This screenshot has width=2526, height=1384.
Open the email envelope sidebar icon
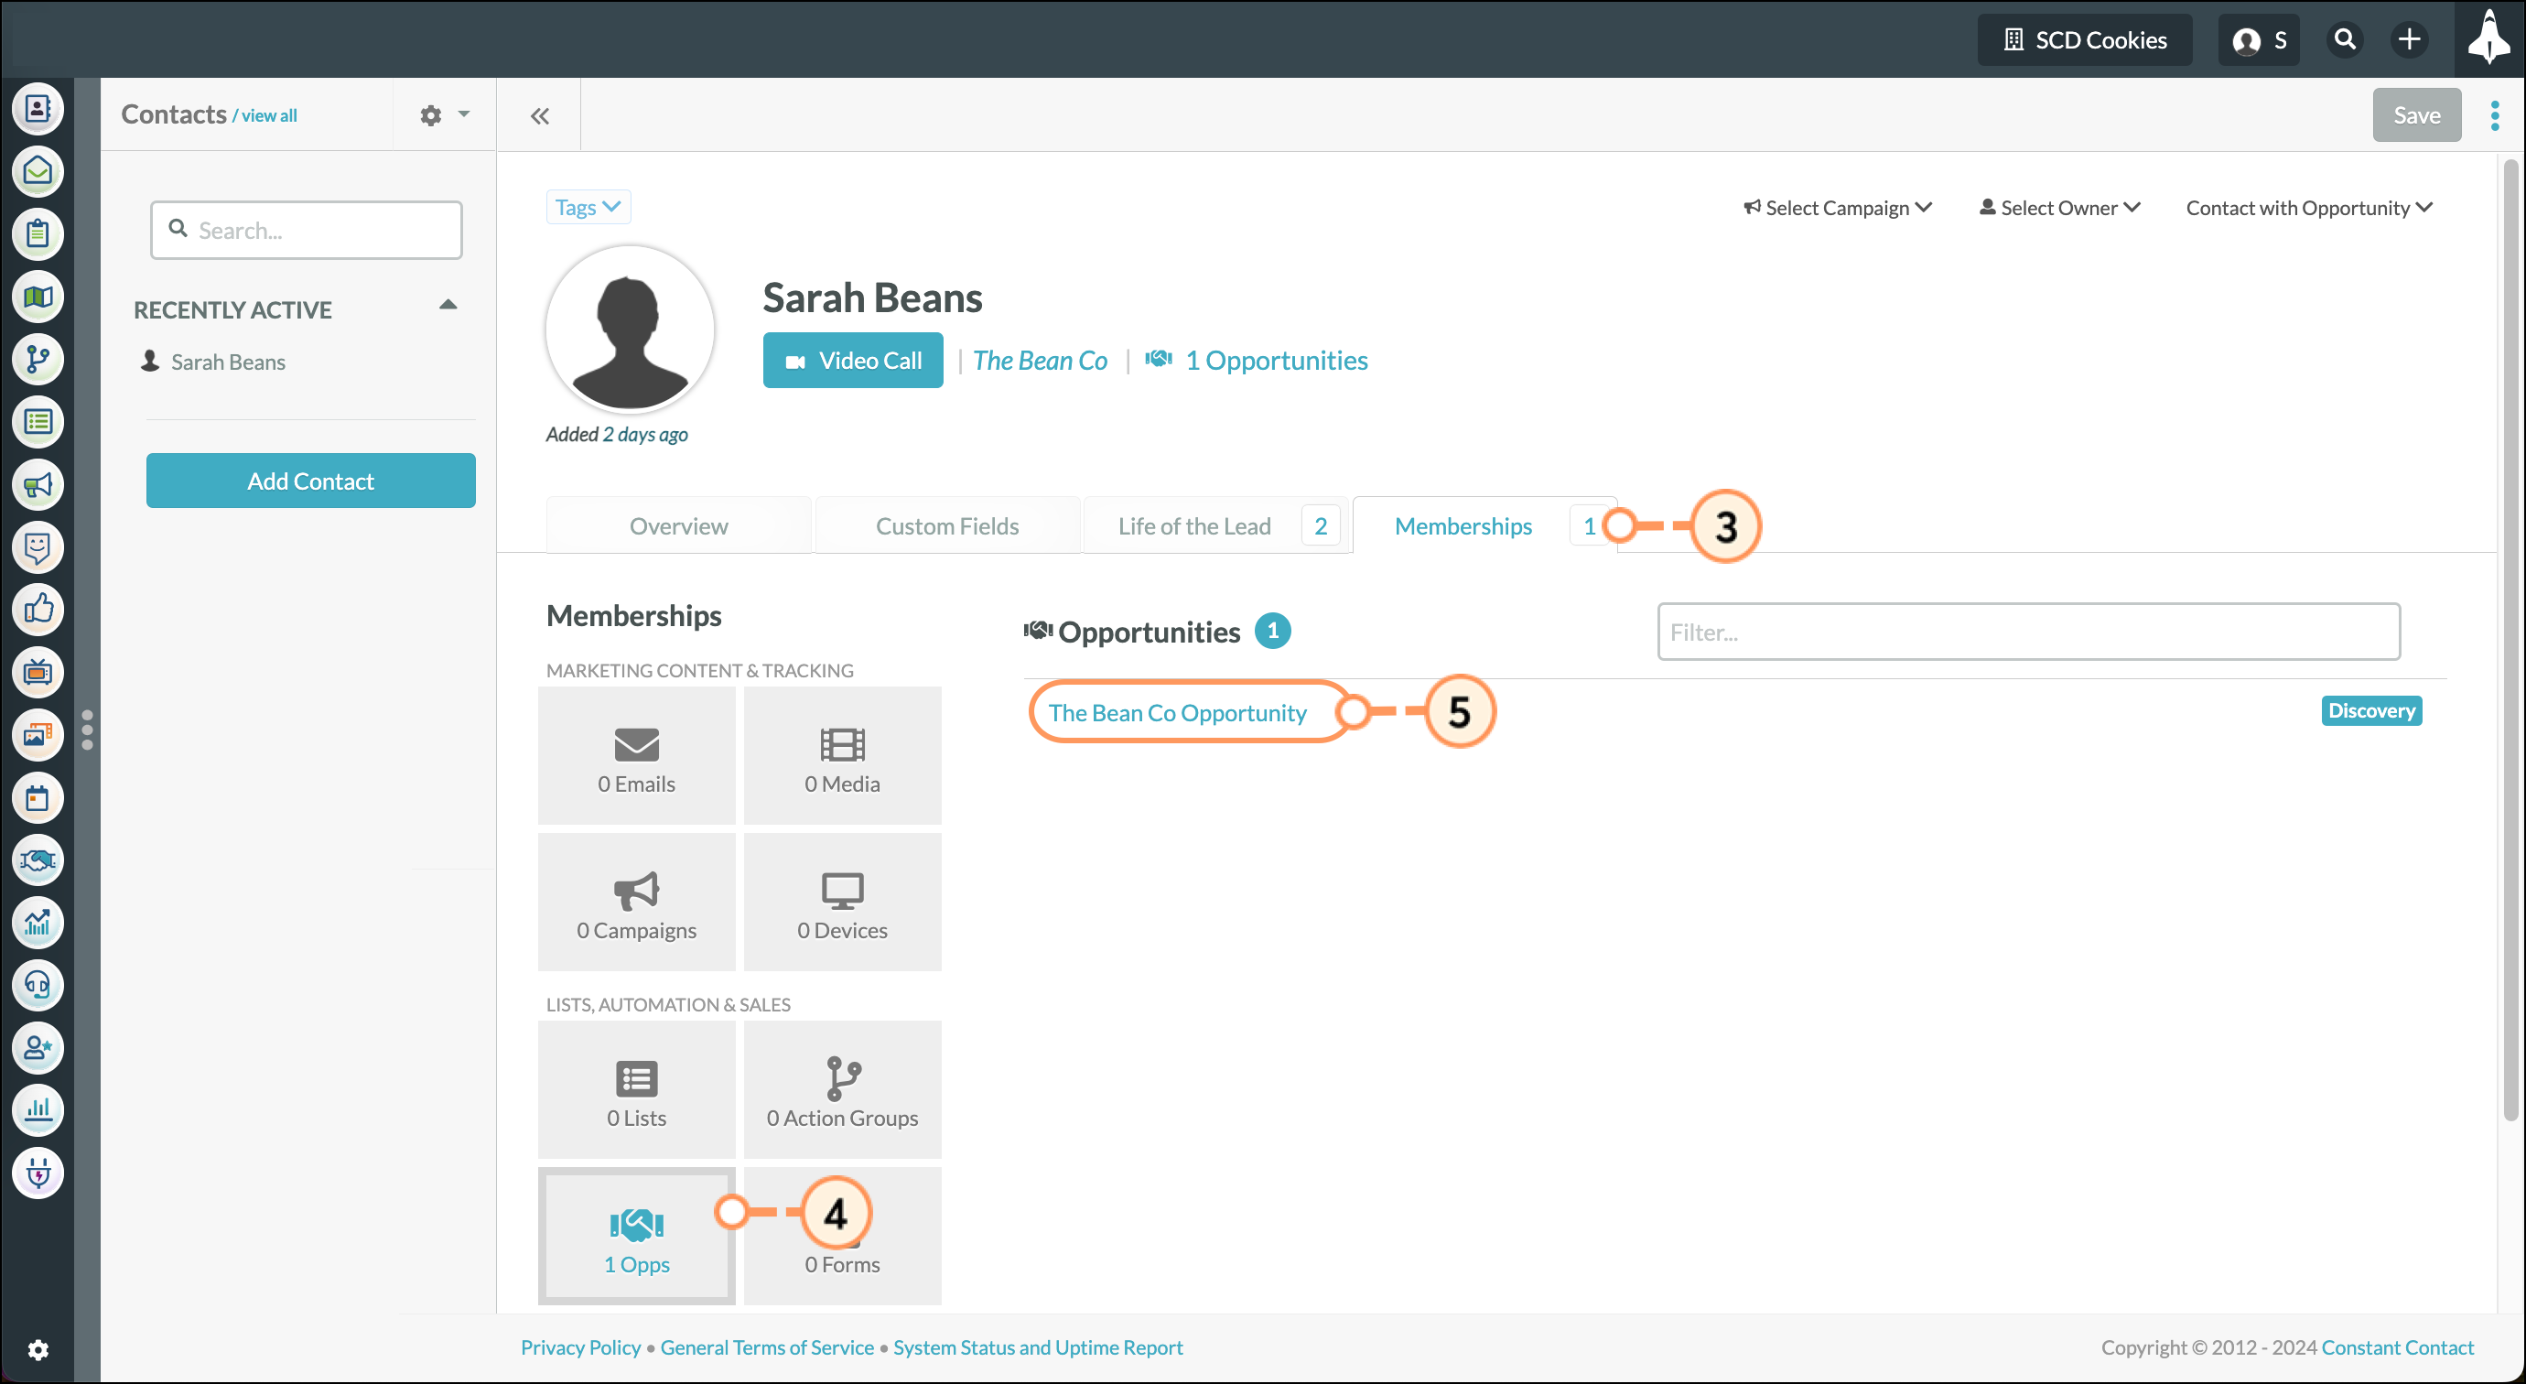[x=38, y=172]
